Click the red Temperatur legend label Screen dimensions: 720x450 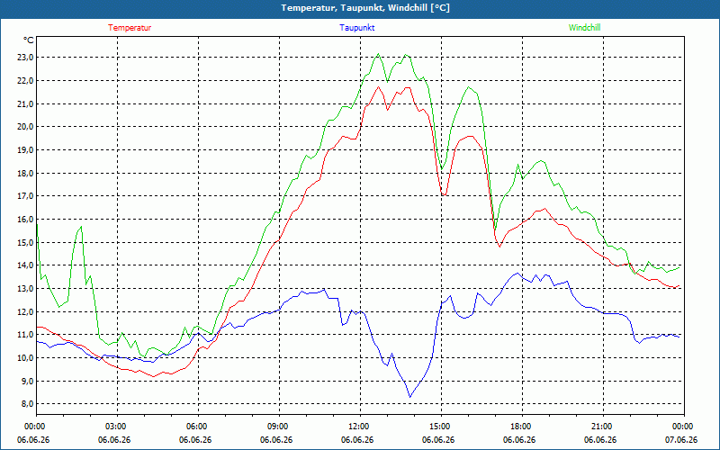coord(130,28)
